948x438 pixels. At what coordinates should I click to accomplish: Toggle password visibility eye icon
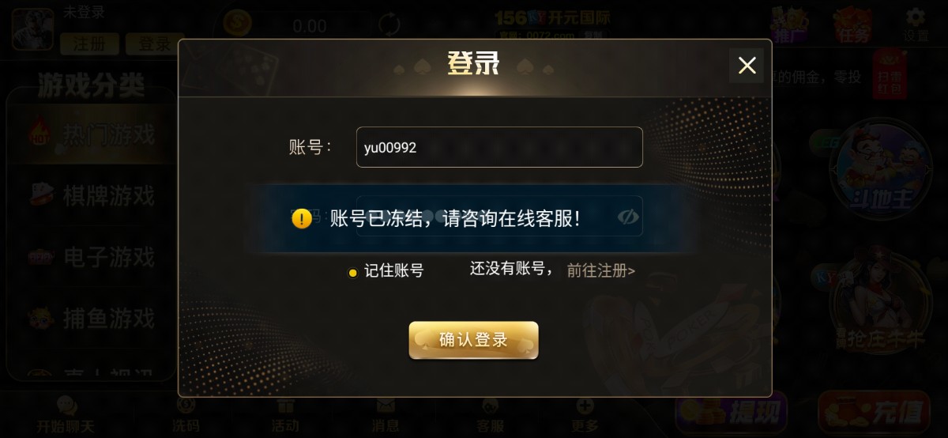tap(628, 217)
